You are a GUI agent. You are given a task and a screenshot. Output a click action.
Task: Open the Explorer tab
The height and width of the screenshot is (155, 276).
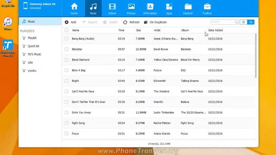[188, 9]
